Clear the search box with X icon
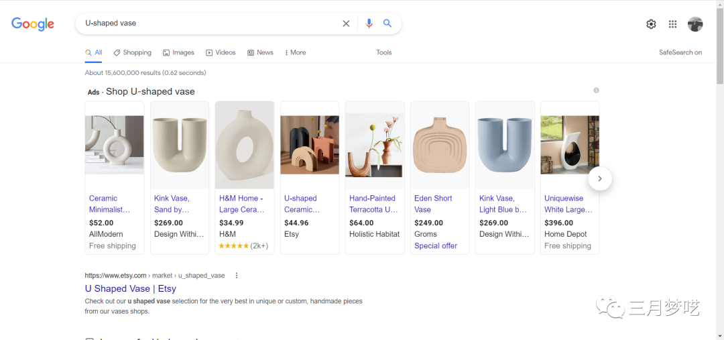This screenshot has width=724, height=340. tap(346, 23)
